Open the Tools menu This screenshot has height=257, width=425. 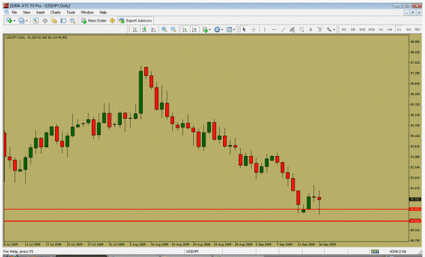point(71,12)
